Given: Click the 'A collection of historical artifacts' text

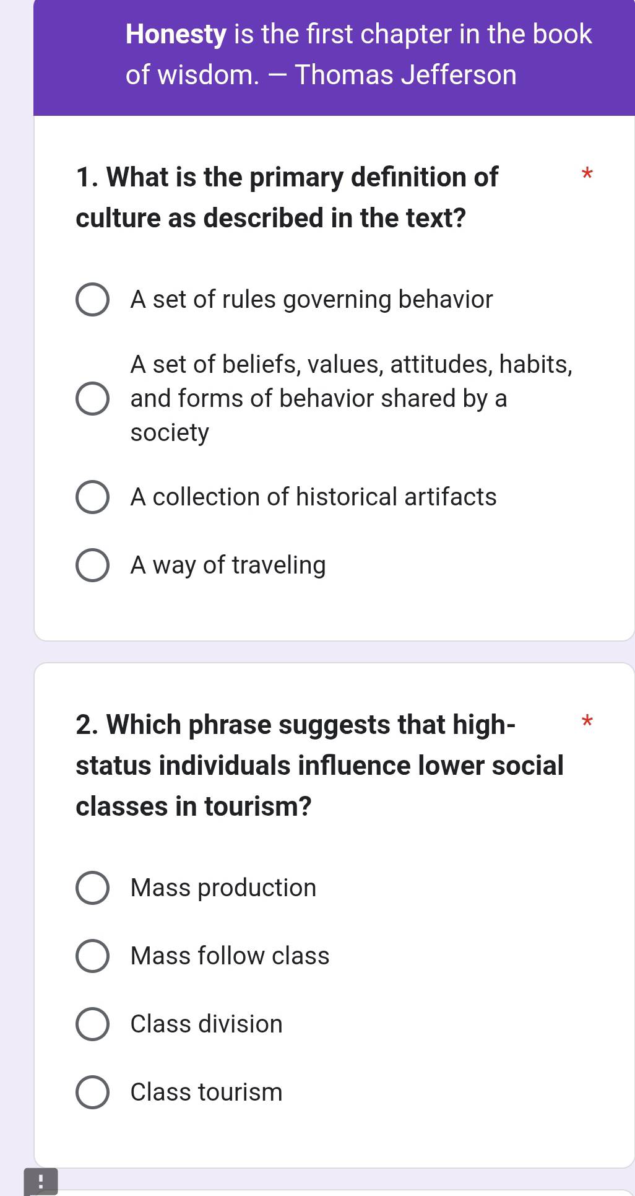Looking at the screenshot, I should coord(314,497).
